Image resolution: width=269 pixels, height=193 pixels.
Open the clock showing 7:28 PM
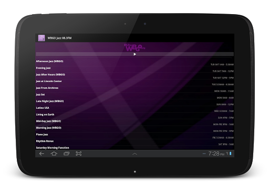(x=216, y=154)
